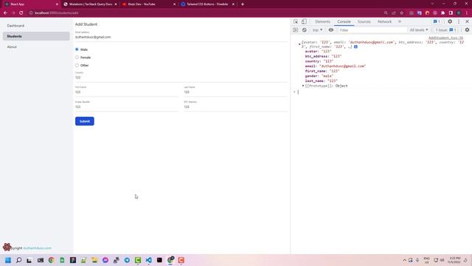Screen dimensions: 472x266
Task: Open the All levels log filter dropdown
Action: coord(419,30)
